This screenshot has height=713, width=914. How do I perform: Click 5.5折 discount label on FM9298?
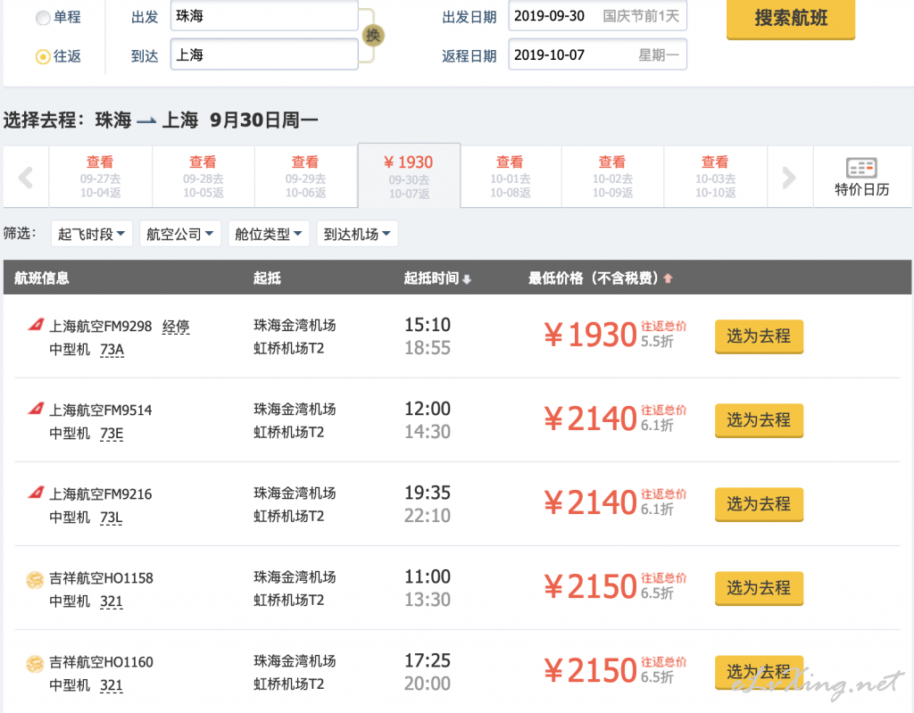[x=657, y=342]
